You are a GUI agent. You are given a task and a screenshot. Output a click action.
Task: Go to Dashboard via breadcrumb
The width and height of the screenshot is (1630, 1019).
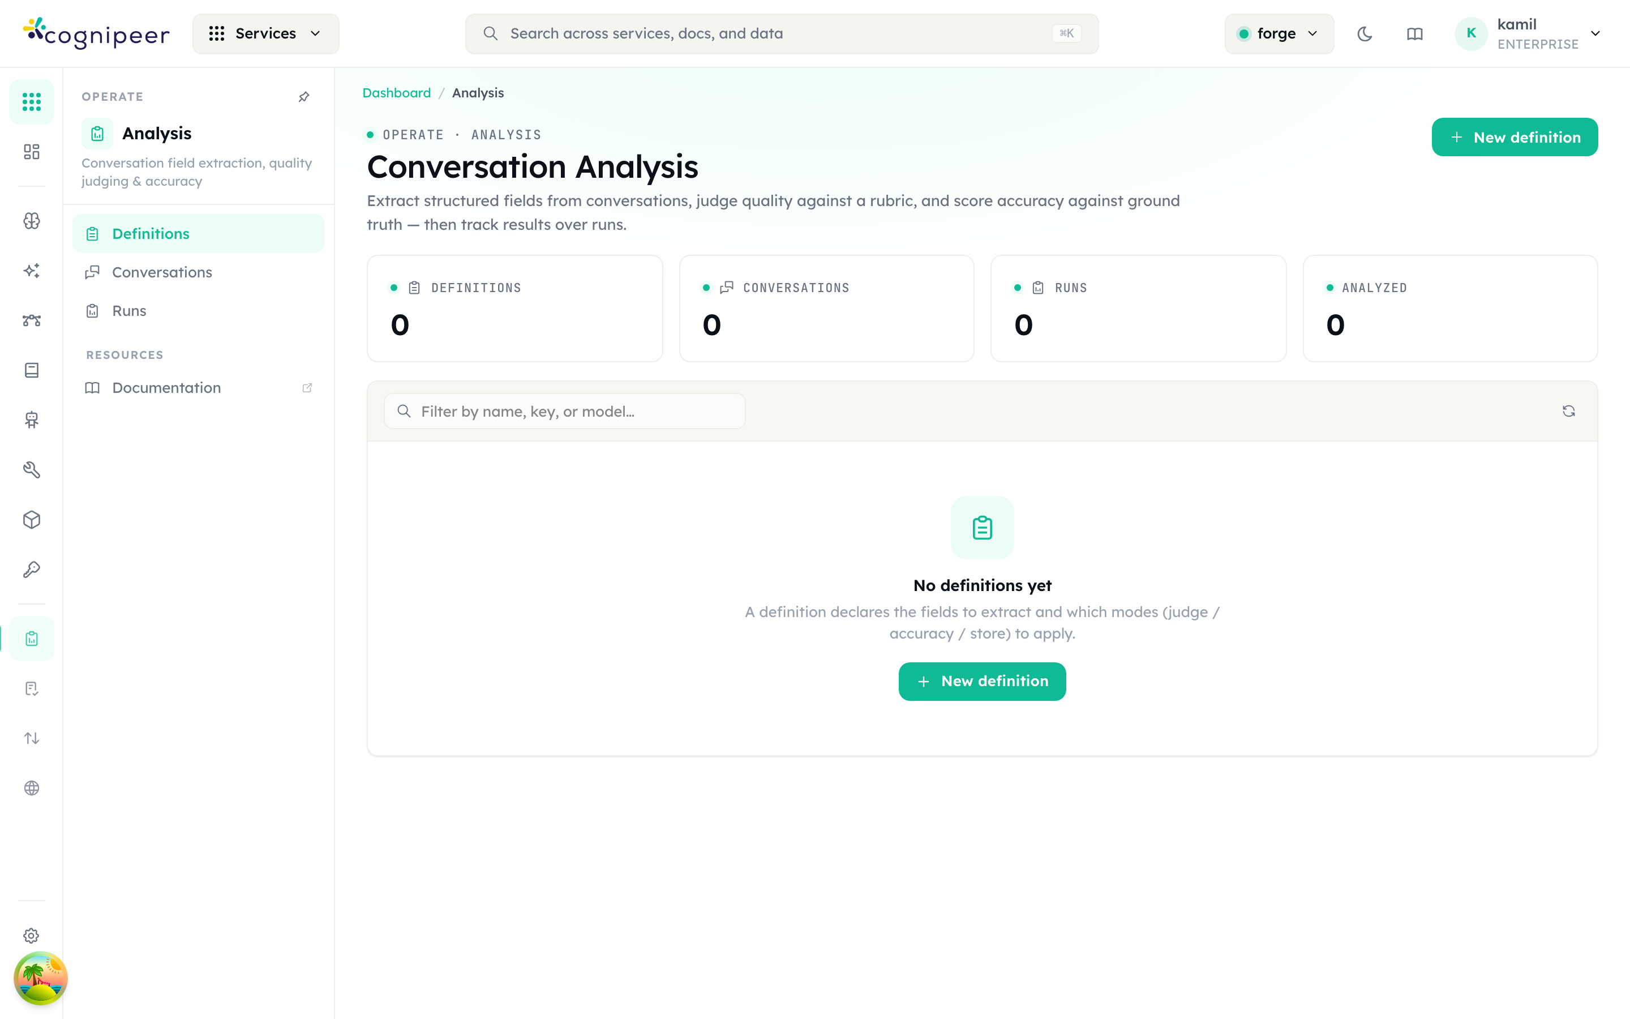coord(396,93)
